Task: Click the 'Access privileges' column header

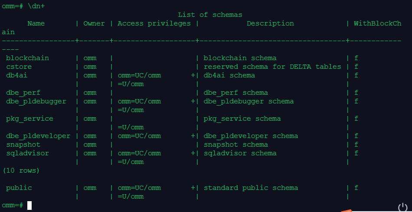Action: pos(154,23)
